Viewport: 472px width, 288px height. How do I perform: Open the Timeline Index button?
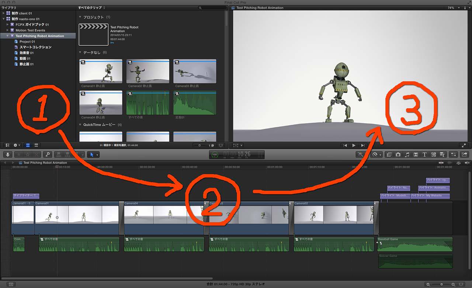[11, 284]
